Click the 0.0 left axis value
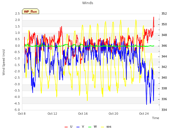The height and width of the screenshot is (132, 176). (x=17, y=46)
